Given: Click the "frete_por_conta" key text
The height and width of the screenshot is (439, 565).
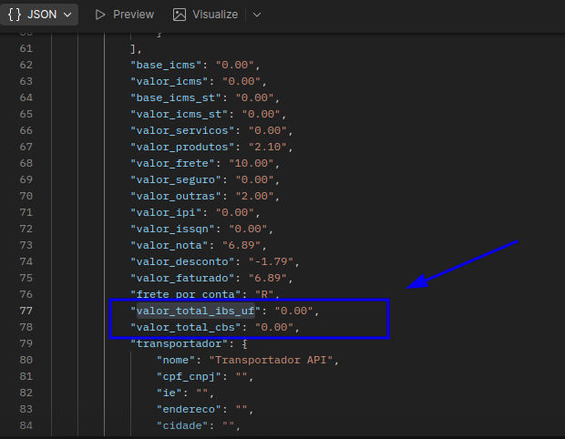Looking at the screenshot, I should (x=186, y=294).
